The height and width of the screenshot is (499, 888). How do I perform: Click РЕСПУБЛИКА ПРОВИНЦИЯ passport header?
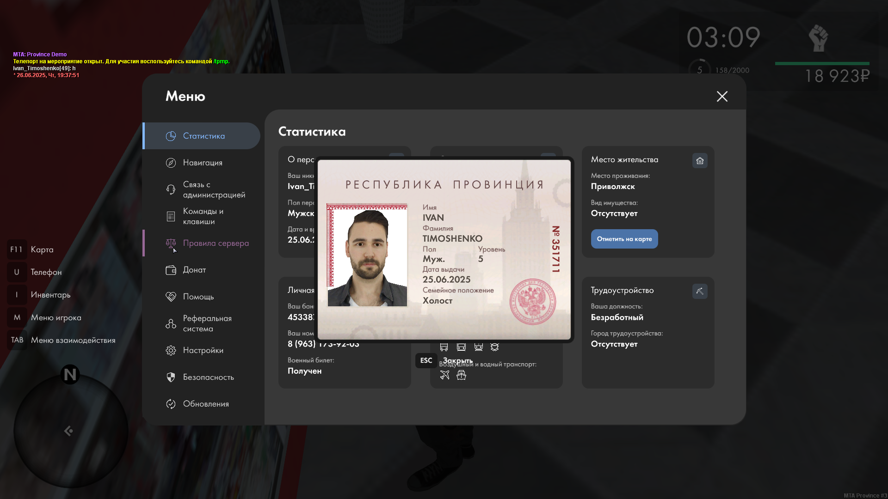pos(444,185)
